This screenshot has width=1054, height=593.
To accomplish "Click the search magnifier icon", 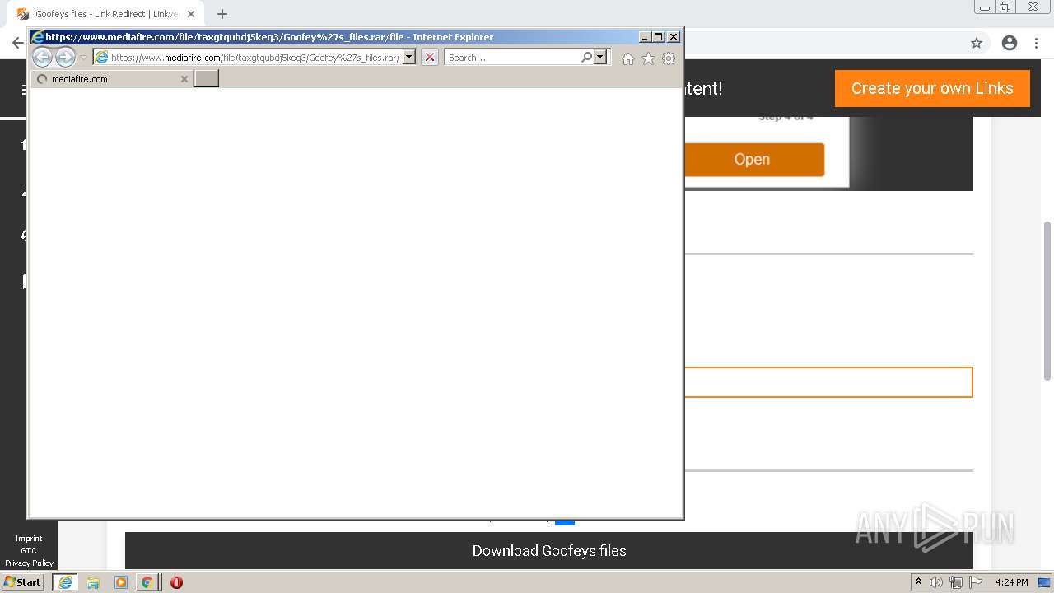I will click(x=586, y=57).
